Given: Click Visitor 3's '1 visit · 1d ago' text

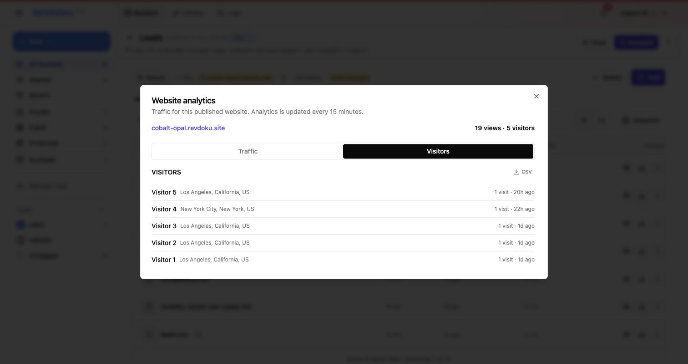Looking at the screenshot, I should point(516,226).
